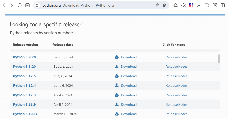Image resolution: width=228 pixels, height=119 pixels.
Task: View Release Notes for Python 3.12.4
Action: 177,85
